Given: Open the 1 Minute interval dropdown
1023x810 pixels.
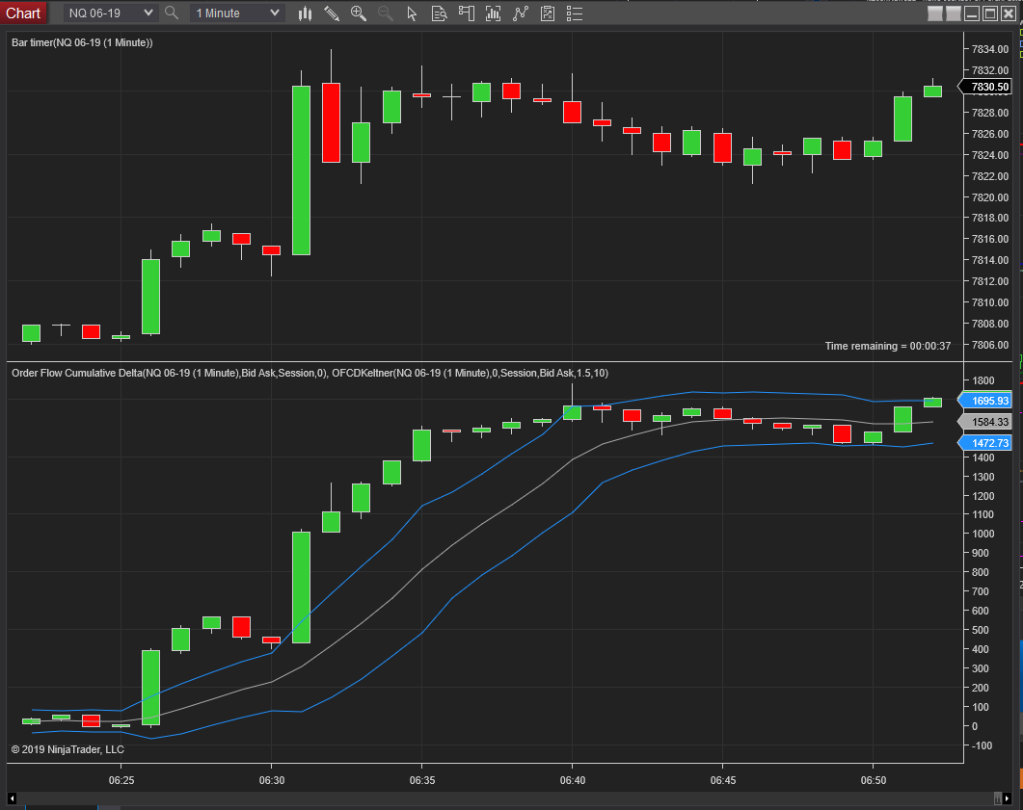Looking at the screenshot, I should (237, 13).
